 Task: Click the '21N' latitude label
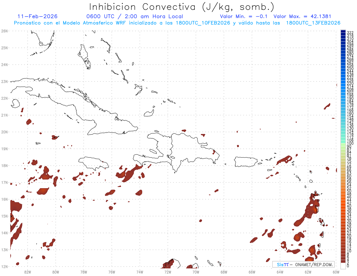click(4, 115)
